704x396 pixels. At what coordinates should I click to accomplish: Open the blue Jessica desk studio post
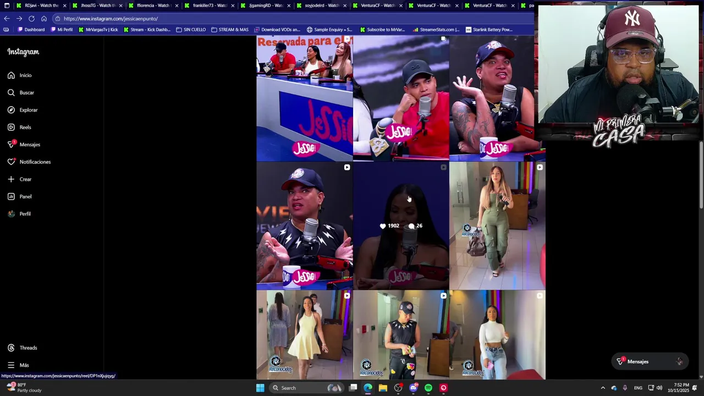coord(304,98)
